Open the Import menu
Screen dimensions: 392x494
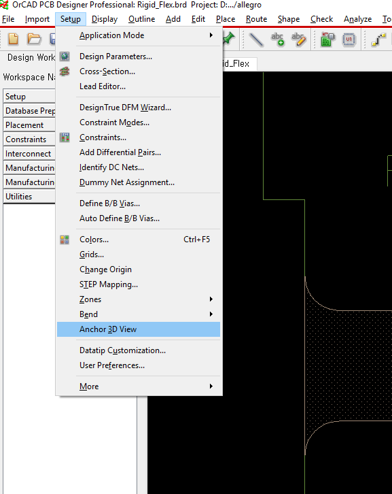pos(37,19)
